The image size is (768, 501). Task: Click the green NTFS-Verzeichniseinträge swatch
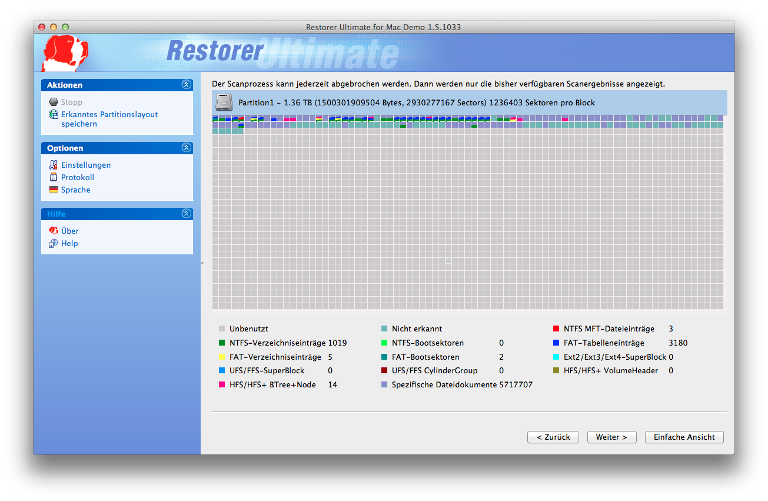(222, 343)
